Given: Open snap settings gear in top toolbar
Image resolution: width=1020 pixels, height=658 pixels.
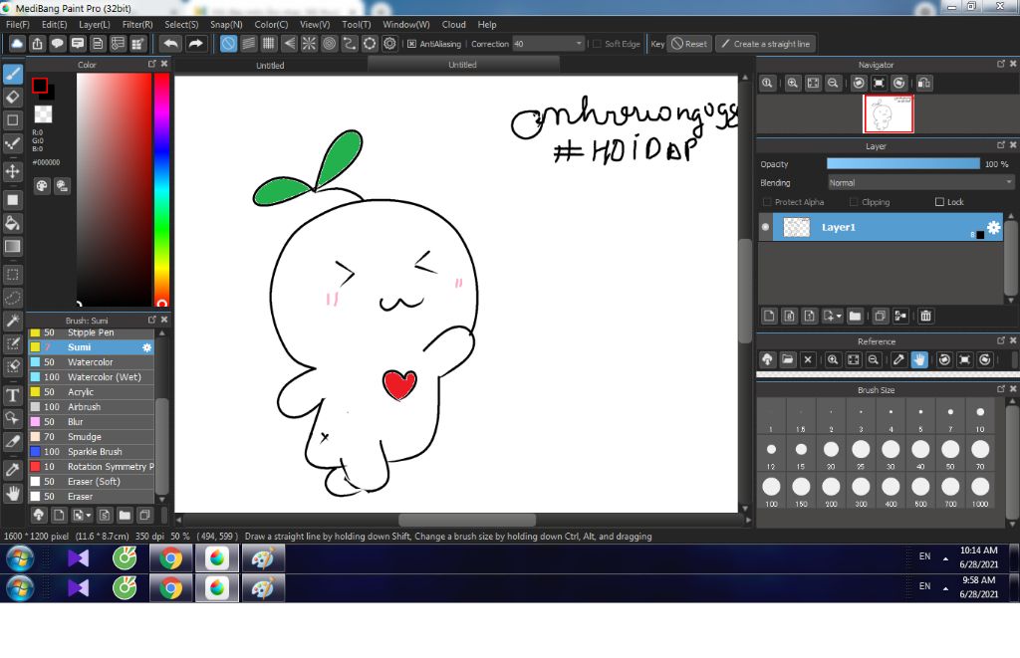Looking at the screenshot, I should [389, 44].
